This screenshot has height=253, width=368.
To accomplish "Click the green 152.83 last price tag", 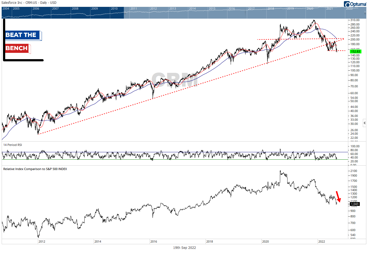I will (x=355, y=51).
